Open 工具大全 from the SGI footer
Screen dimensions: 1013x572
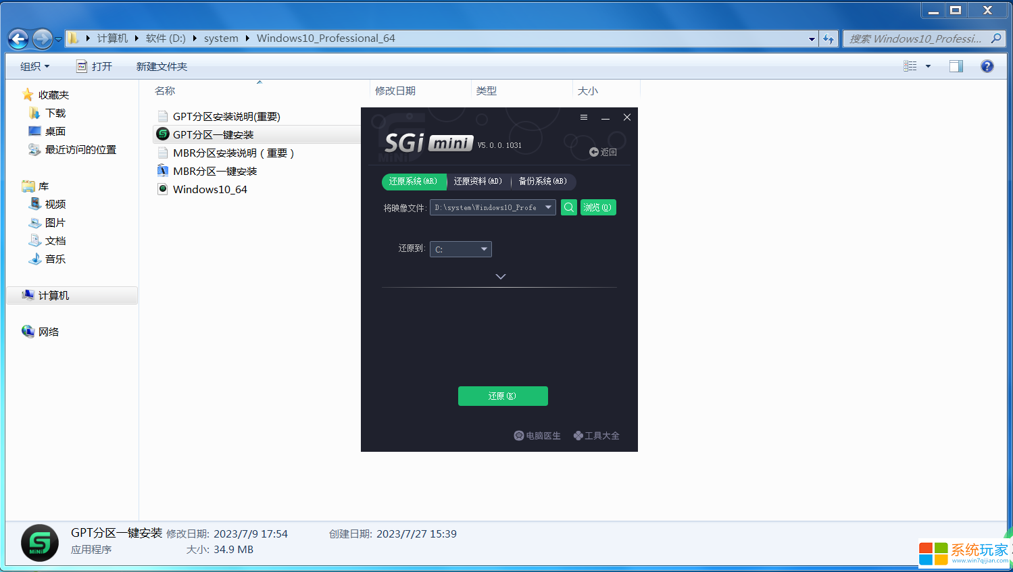pyautogui.click(x=596, y=436)
